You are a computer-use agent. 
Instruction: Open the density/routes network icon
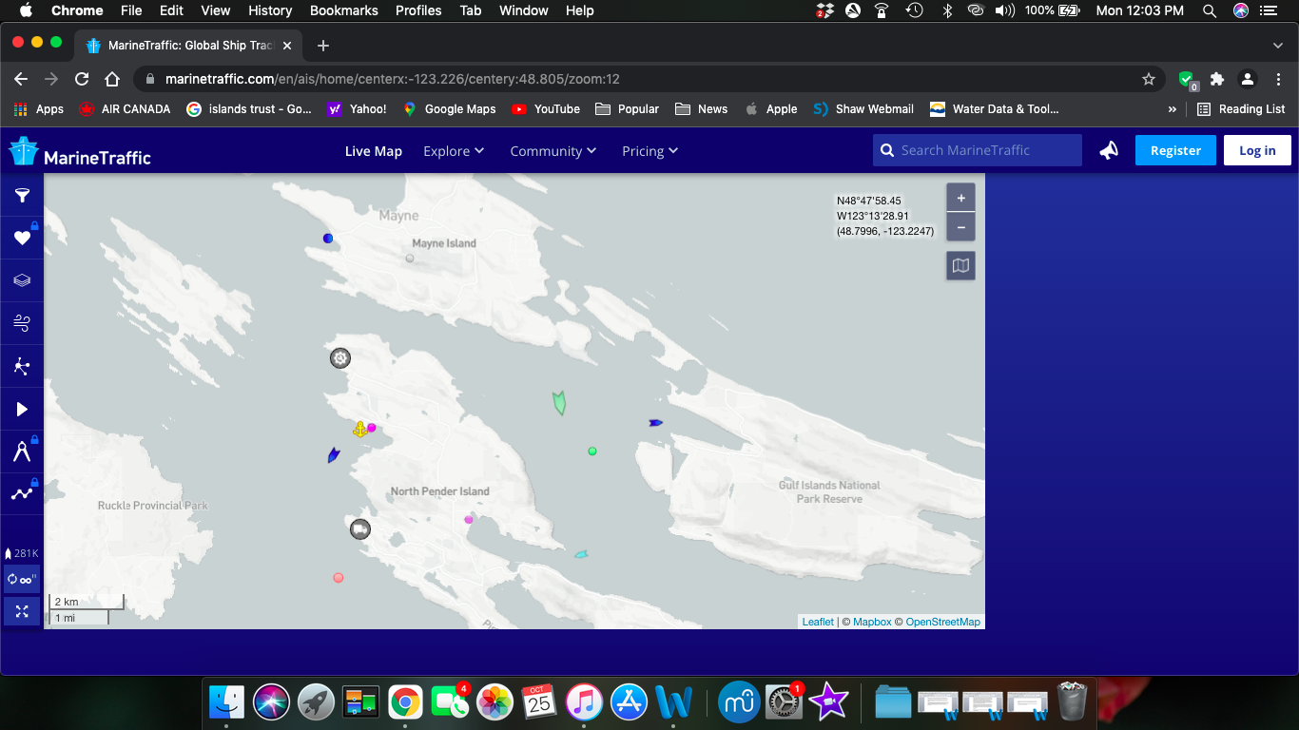[x=22, y=366]
